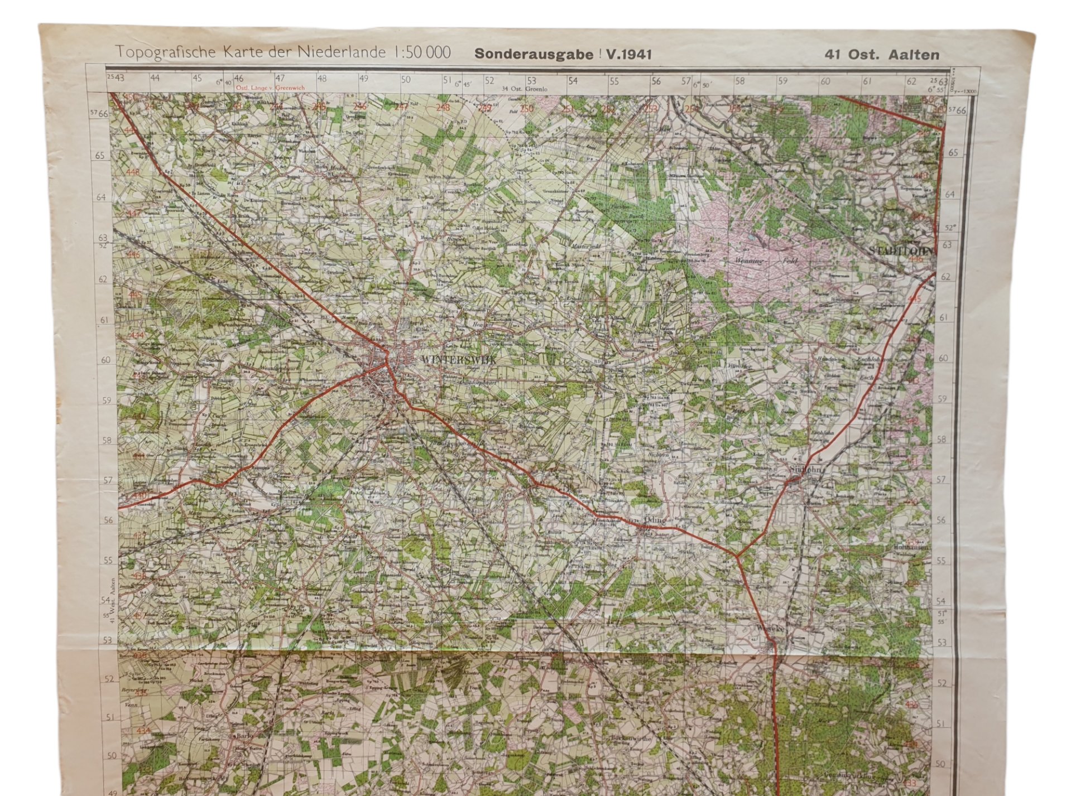The width and height of the screenshot is (1071, 796).
Task: Click the map title "Topografische Karte der Niederlande"
Action: tap(251, 52)
